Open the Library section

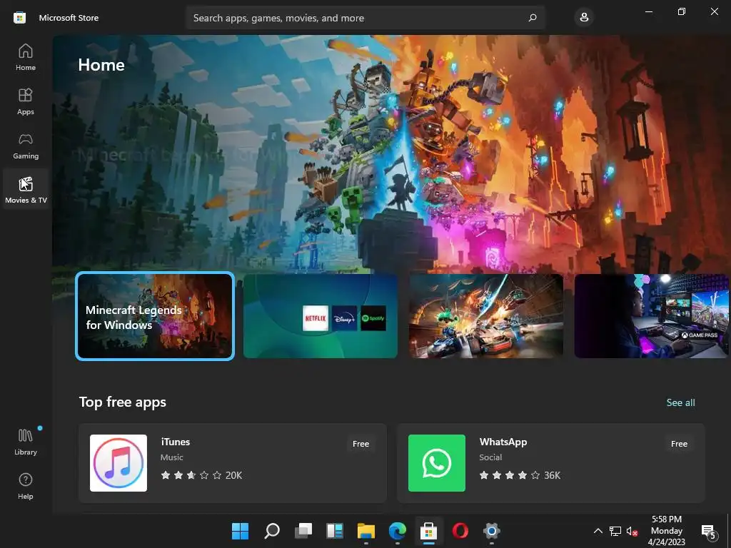pos(26,442)
